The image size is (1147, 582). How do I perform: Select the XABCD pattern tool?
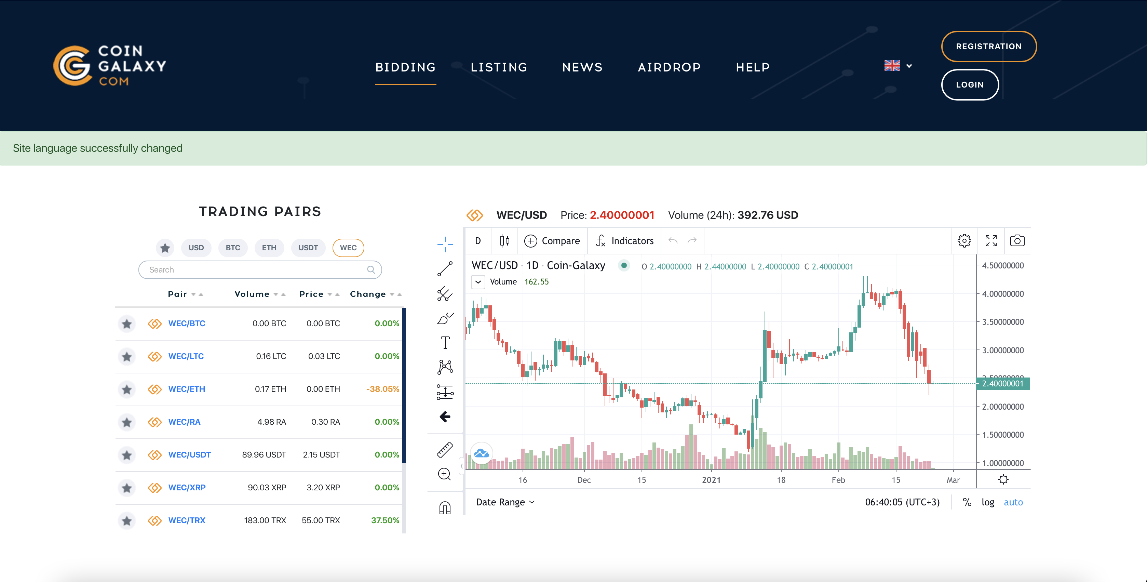[445, 367]
